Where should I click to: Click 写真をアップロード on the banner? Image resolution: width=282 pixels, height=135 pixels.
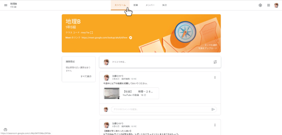[x=208, y=48]
